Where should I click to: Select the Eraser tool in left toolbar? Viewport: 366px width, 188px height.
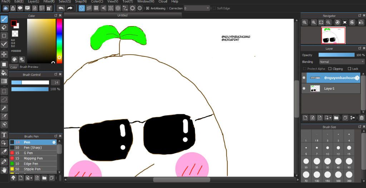click(x=4, y=27)
